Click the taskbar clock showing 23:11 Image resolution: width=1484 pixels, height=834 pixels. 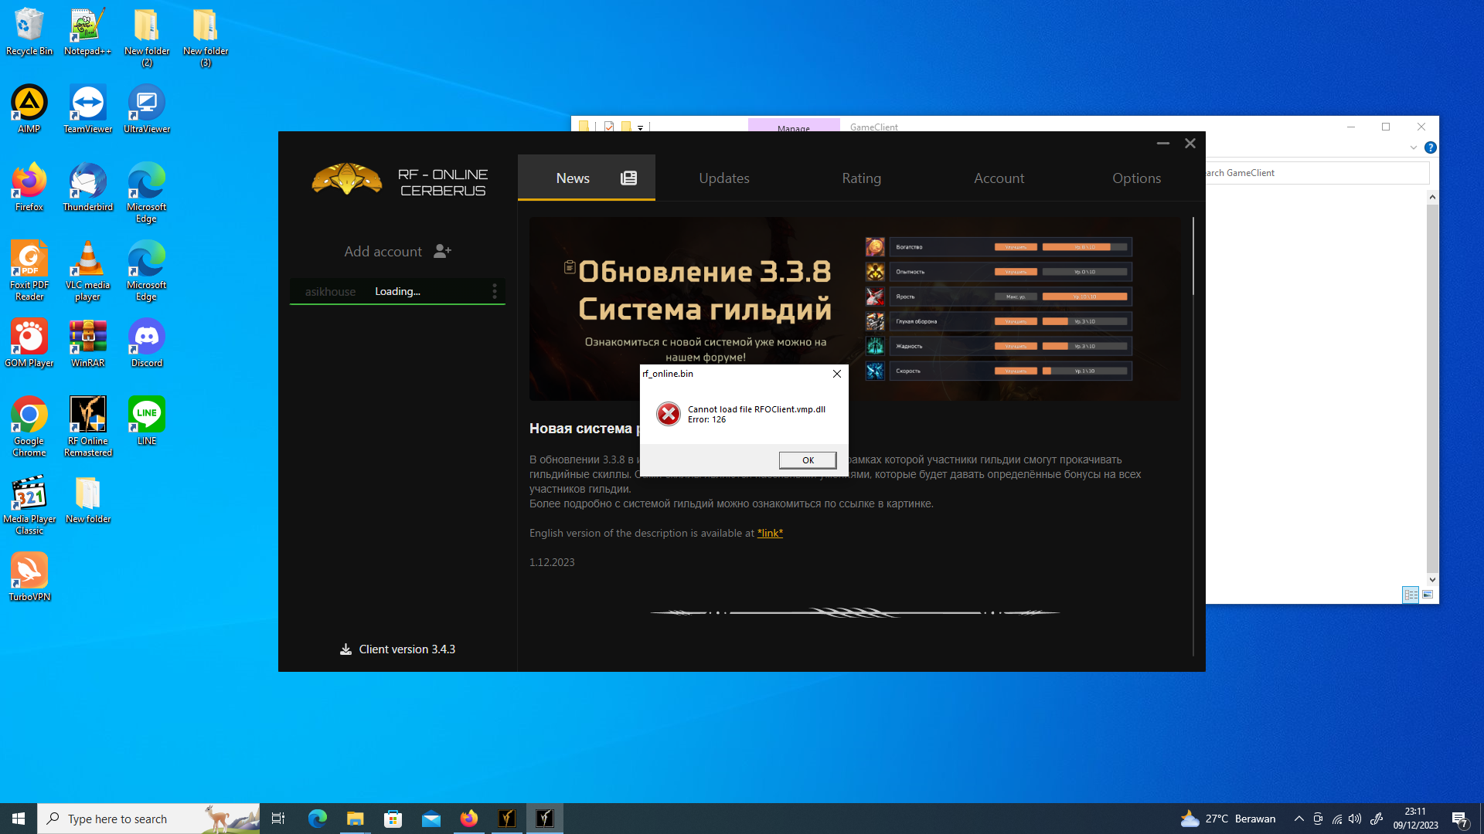[1415, 819]
